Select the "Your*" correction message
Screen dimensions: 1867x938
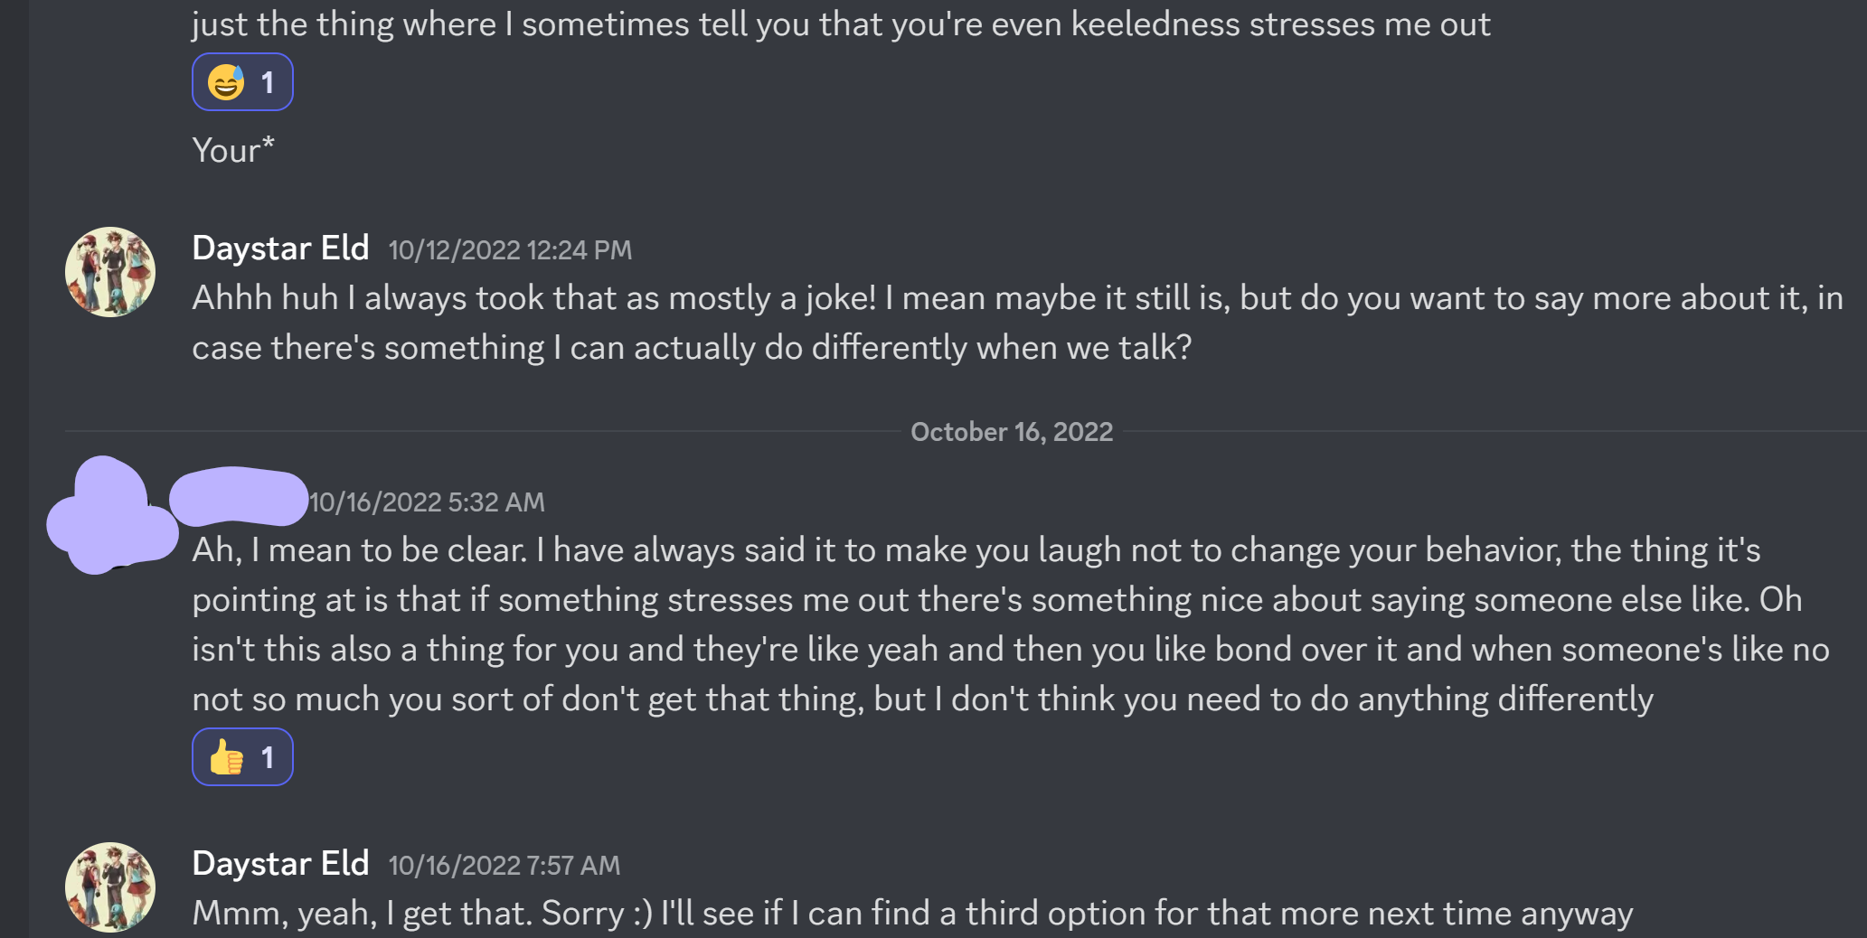point(233,151)
